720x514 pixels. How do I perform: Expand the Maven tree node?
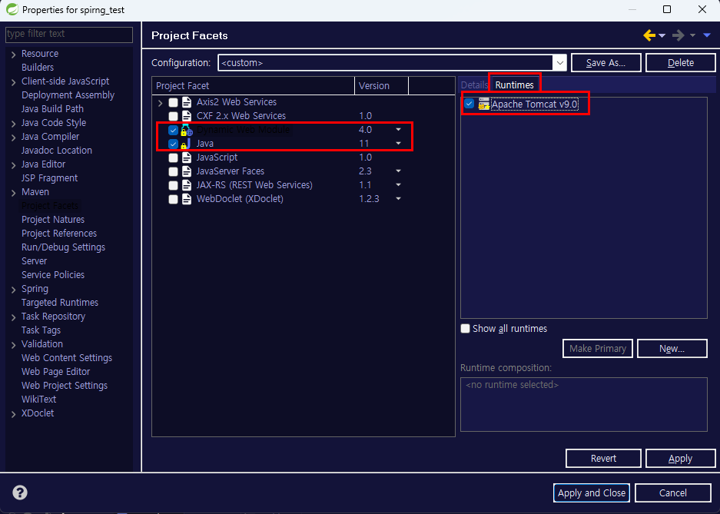tap(13, 193)
